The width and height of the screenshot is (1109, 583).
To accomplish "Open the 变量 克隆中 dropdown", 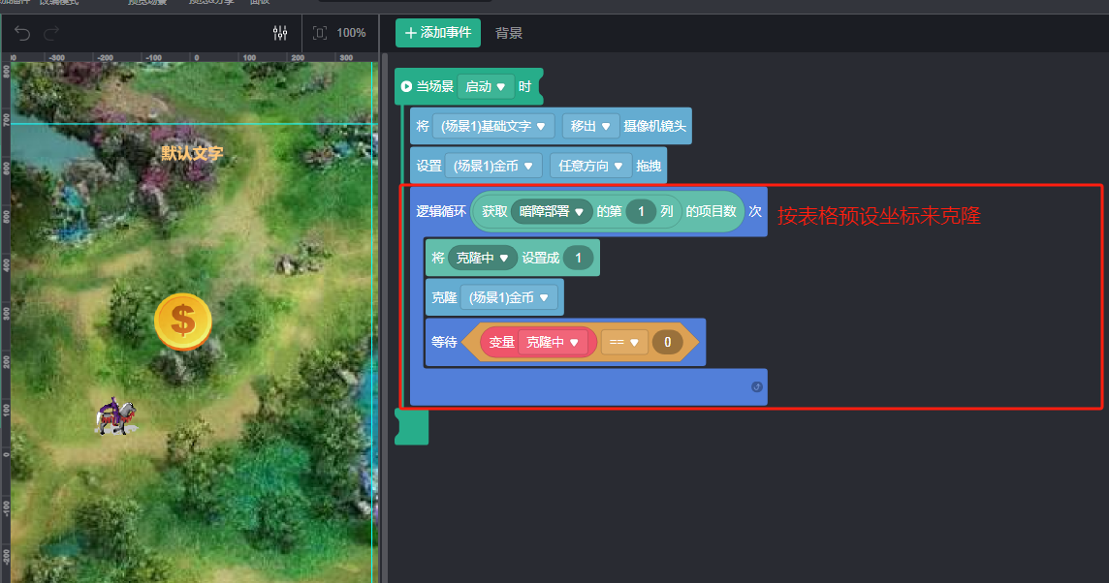I will tap(553, 342).
